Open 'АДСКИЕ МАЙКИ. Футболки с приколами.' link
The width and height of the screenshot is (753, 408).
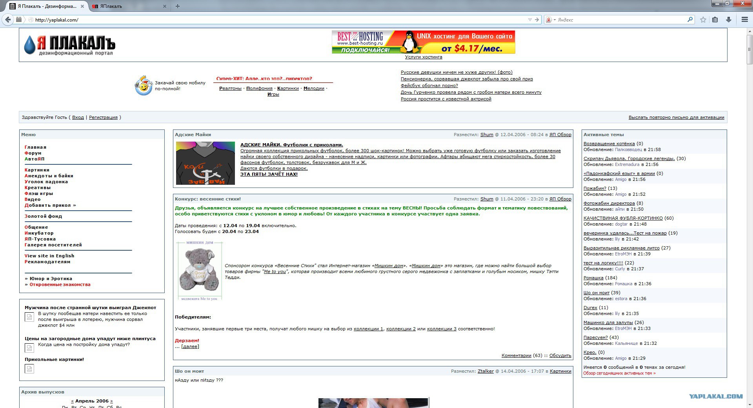(x=292, y=145)
